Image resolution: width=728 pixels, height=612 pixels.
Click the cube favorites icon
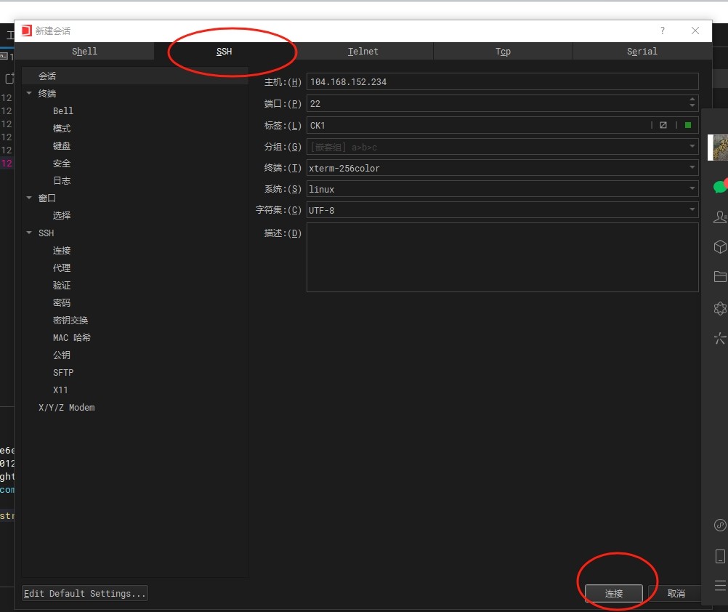click(x=719, y=247)
